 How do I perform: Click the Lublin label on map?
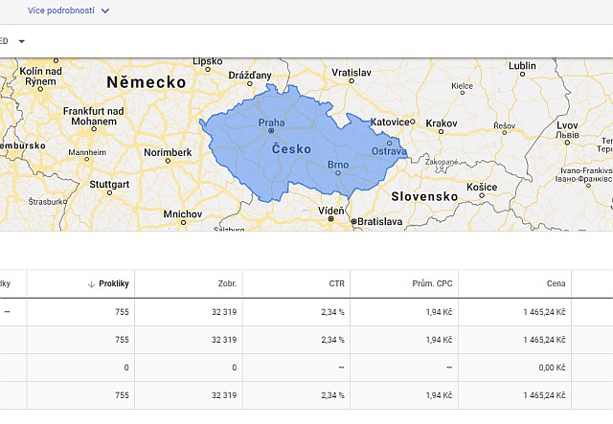522,66
